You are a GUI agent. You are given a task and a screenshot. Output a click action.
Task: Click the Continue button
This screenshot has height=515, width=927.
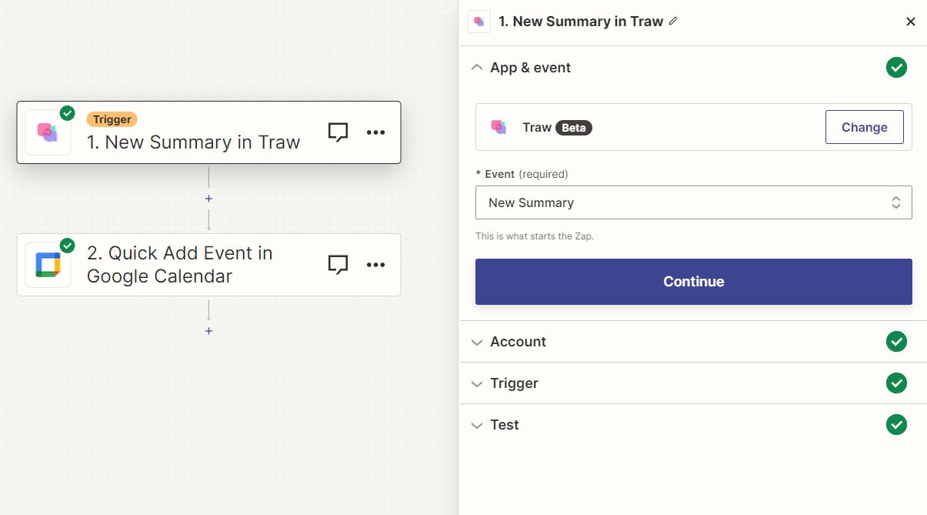(694, 282)
